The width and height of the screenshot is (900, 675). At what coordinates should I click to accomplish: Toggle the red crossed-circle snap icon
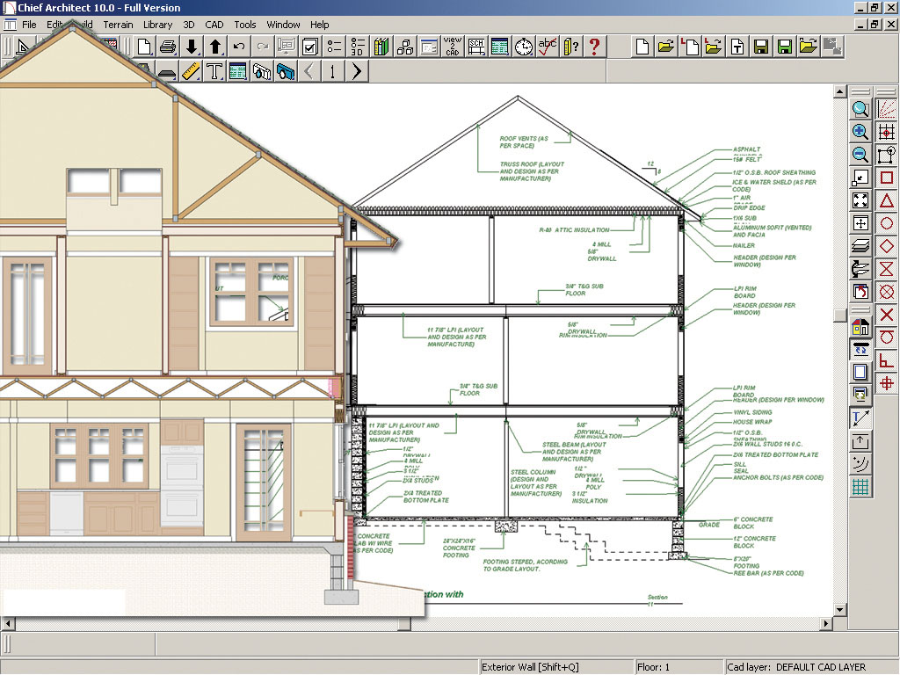tap(887, 292)
